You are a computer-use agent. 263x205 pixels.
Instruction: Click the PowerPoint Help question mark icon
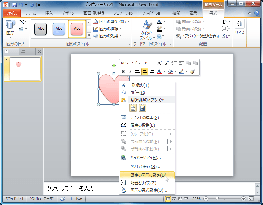257,13
